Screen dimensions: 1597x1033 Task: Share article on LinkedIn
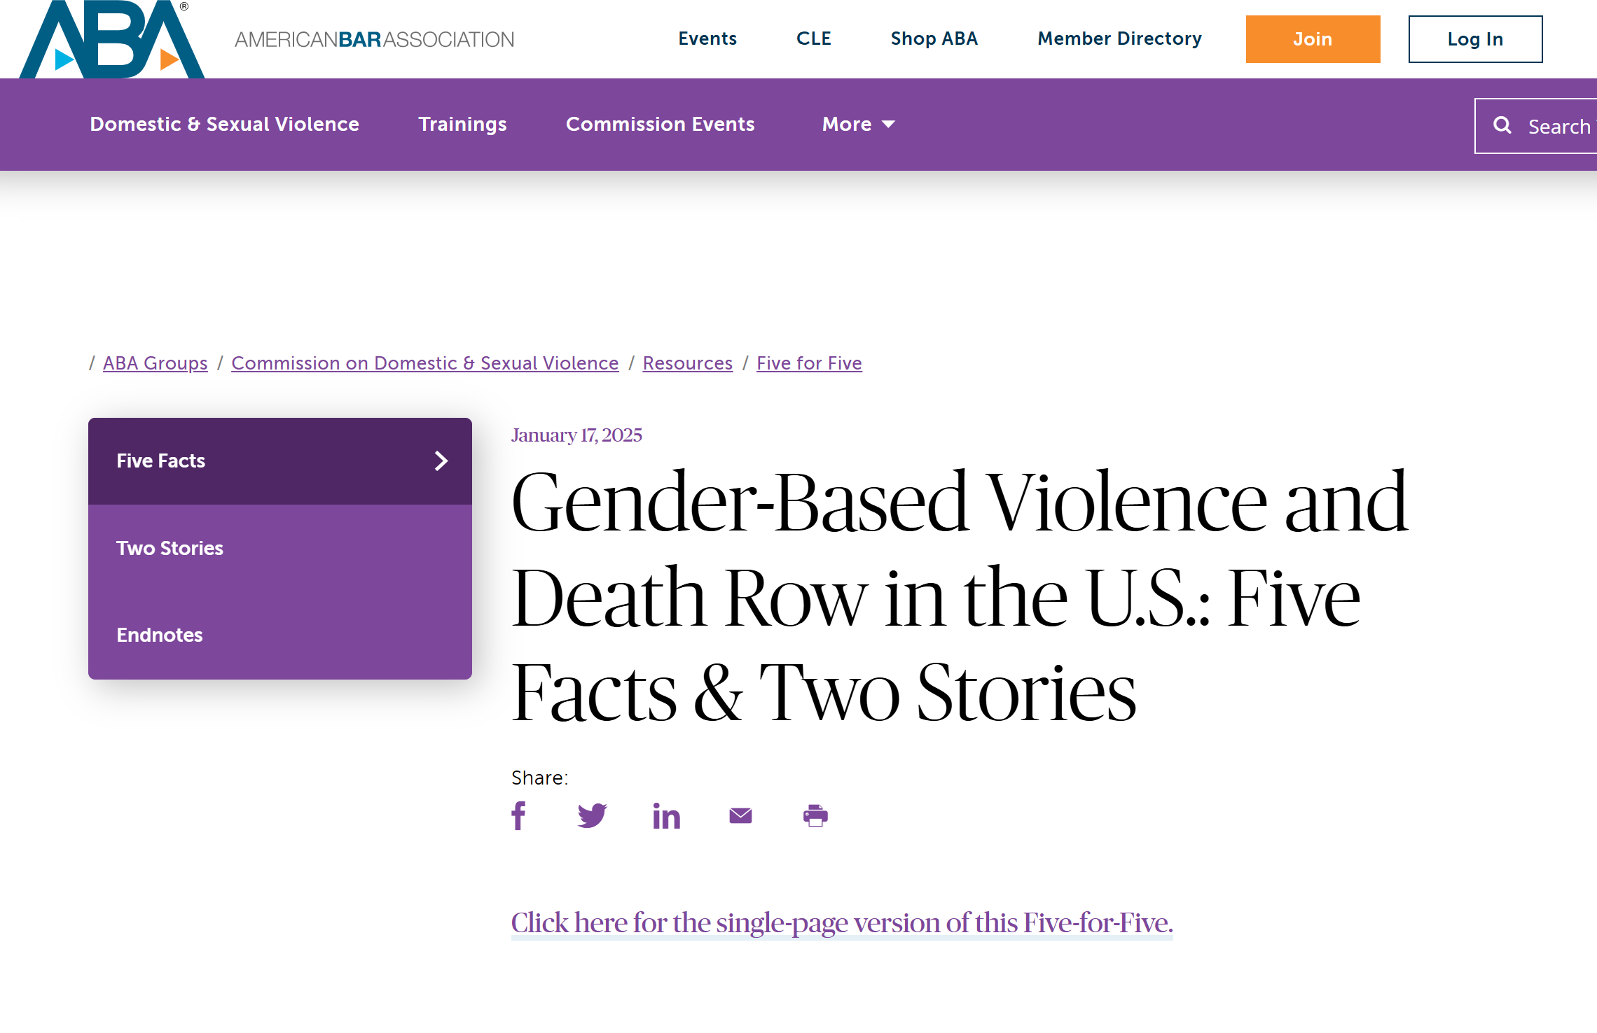pos(666,816)
